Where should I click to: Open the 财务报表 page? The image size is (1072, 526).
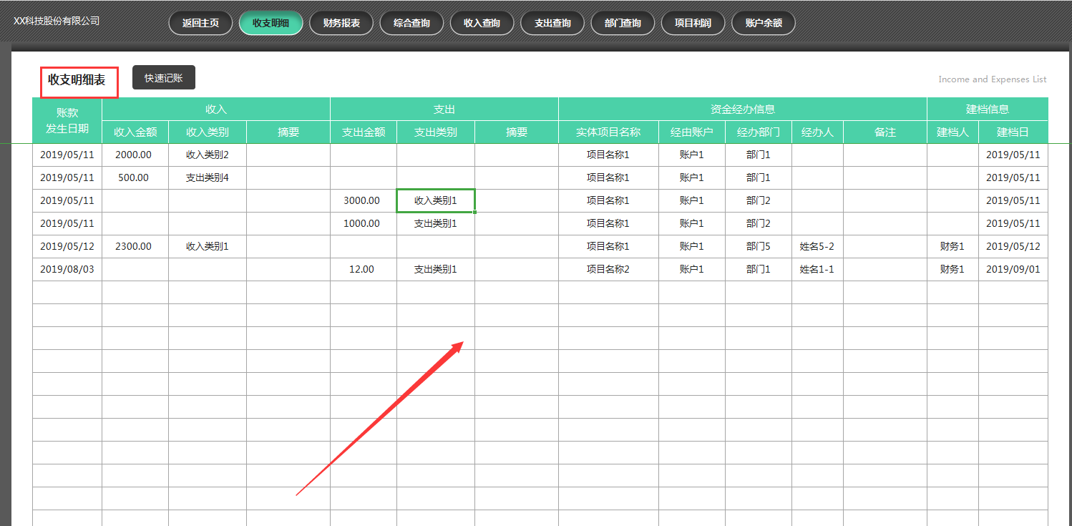(x=341, y=22)
